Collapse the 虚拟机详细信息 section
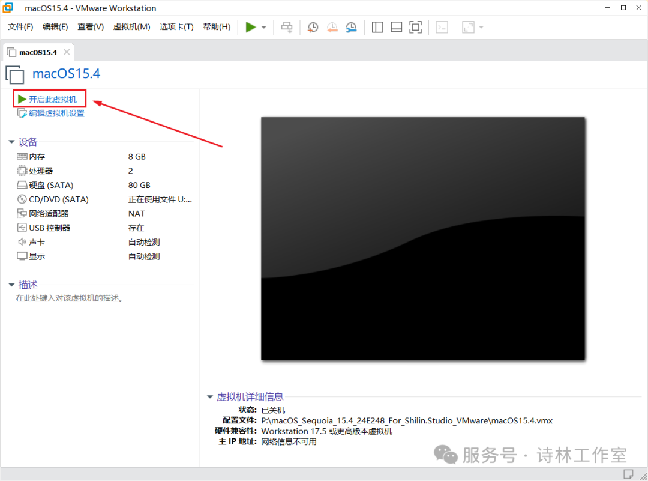The width and height of the screenshot is (648, 481). pos(210,396)
